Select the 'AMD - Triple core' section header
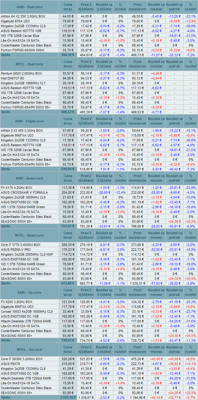This screenshot has width=198, height=400. coord(29,121)
